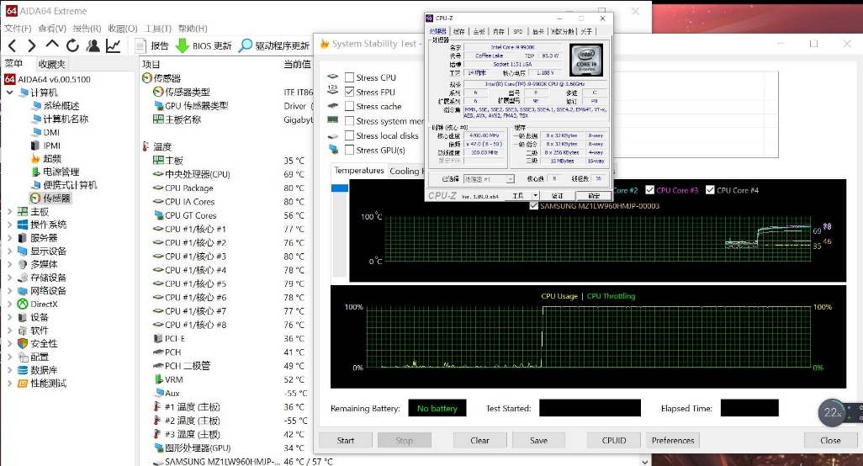Open the 查看(V) menu
This screenshot has height=466, width=863.
coord(52,28)
